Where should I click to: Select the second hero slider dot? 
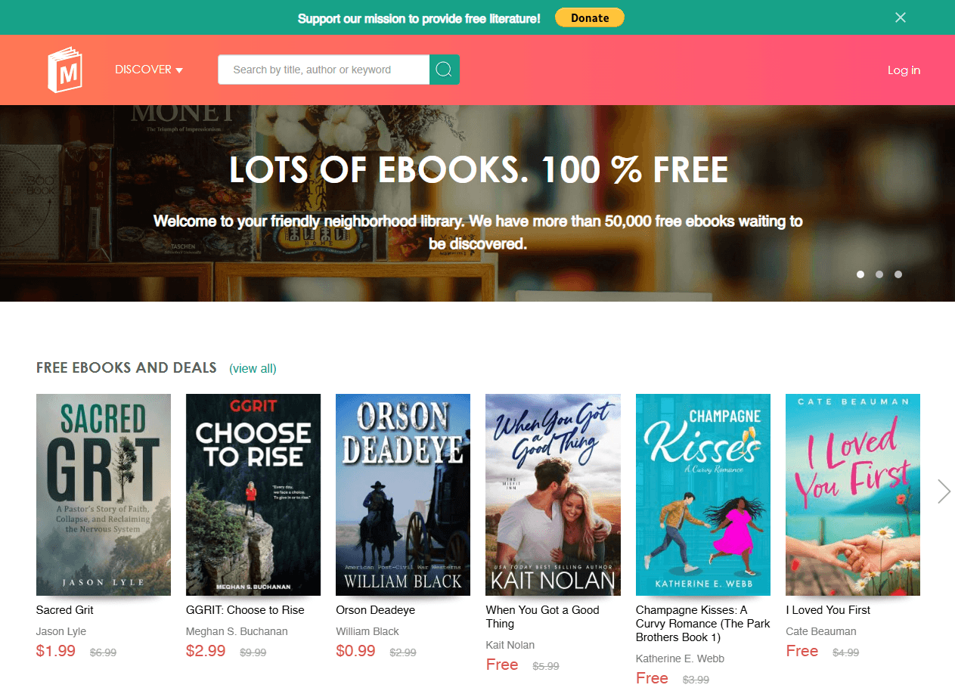click(x=879, y=274)
